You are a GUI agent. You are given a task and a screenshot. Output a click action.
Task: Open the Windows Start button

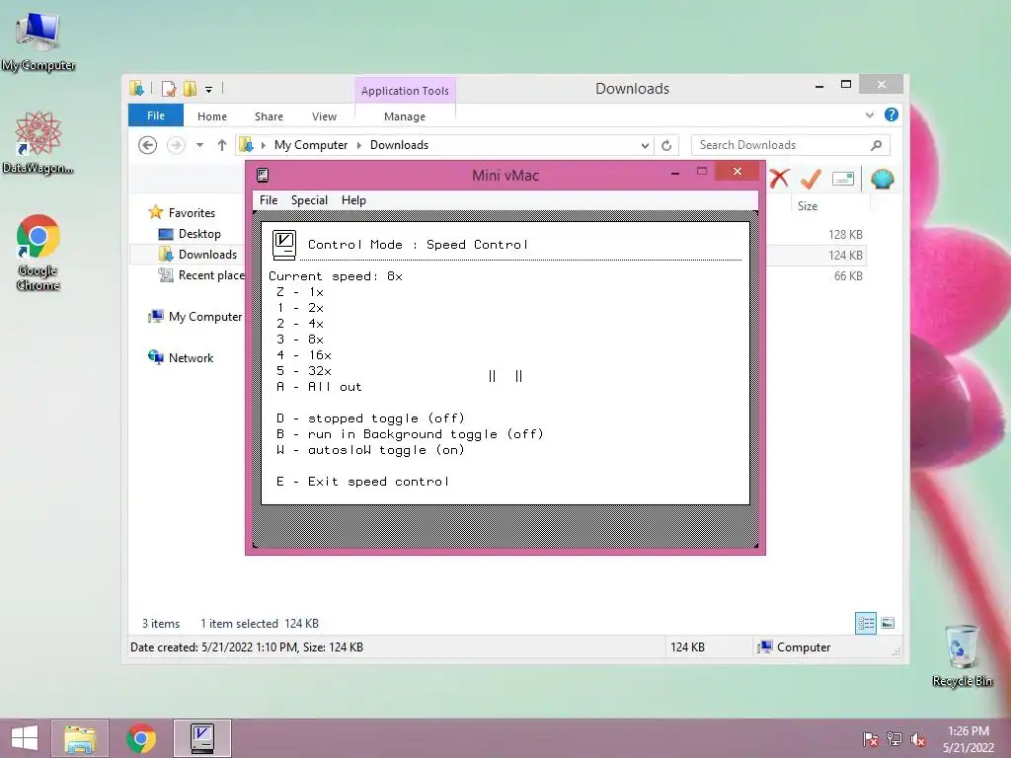(25, 738)
